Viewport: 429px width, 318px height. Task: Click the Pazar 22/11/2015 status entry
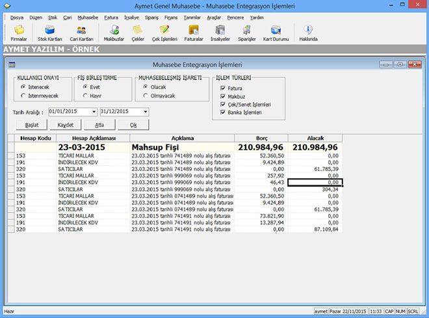[x=348, y=311]
